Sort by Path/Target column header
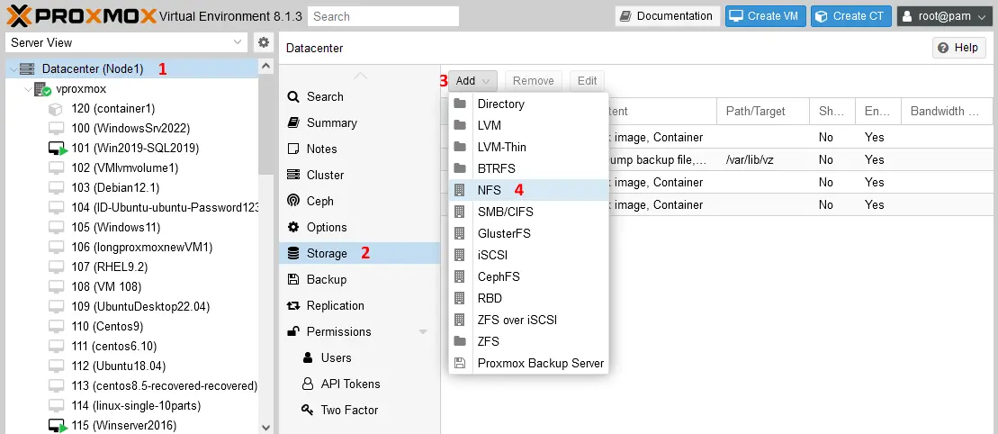Image resolution: width=998 pixels, height=434 pixels. point(763,111)
